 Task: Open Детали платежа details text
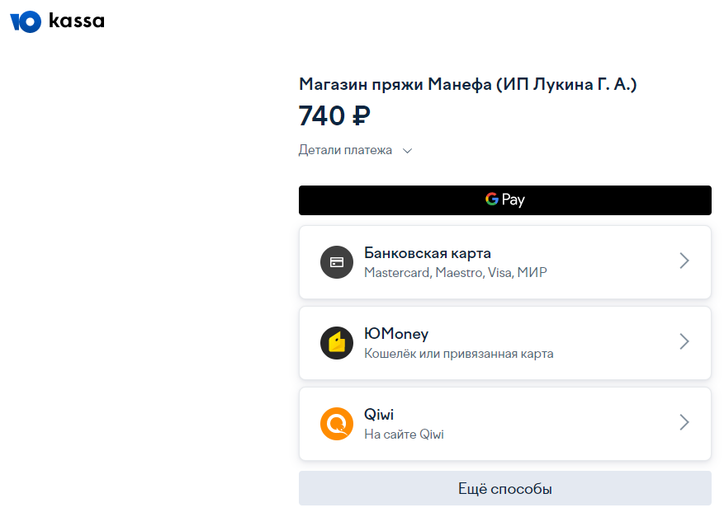(x=345, y=150)
